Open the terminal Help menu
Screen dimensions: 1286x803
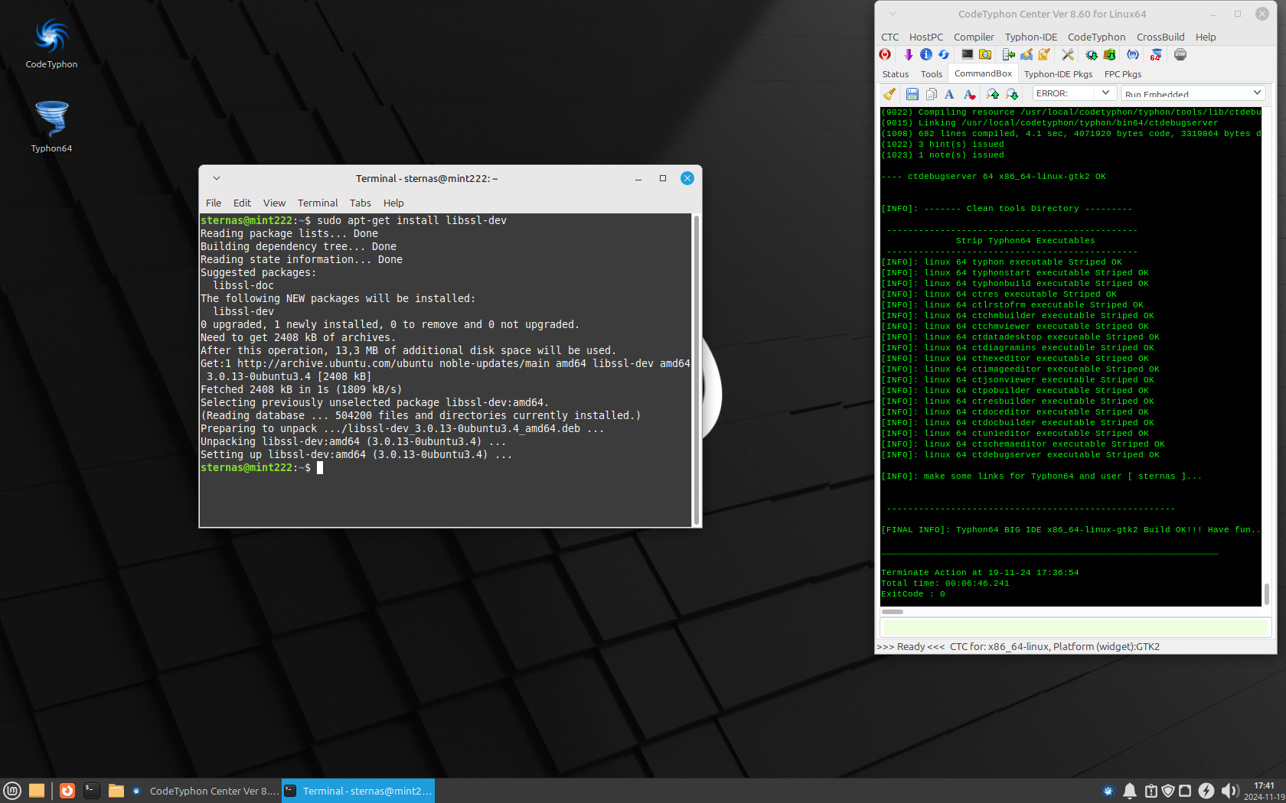pyautogui.click(x=393, y=203)
